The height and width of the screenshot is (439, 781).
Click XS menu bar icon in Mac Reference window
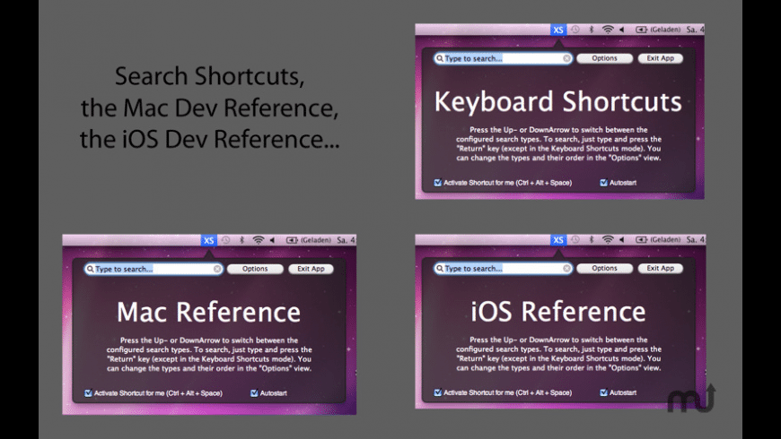208,241
